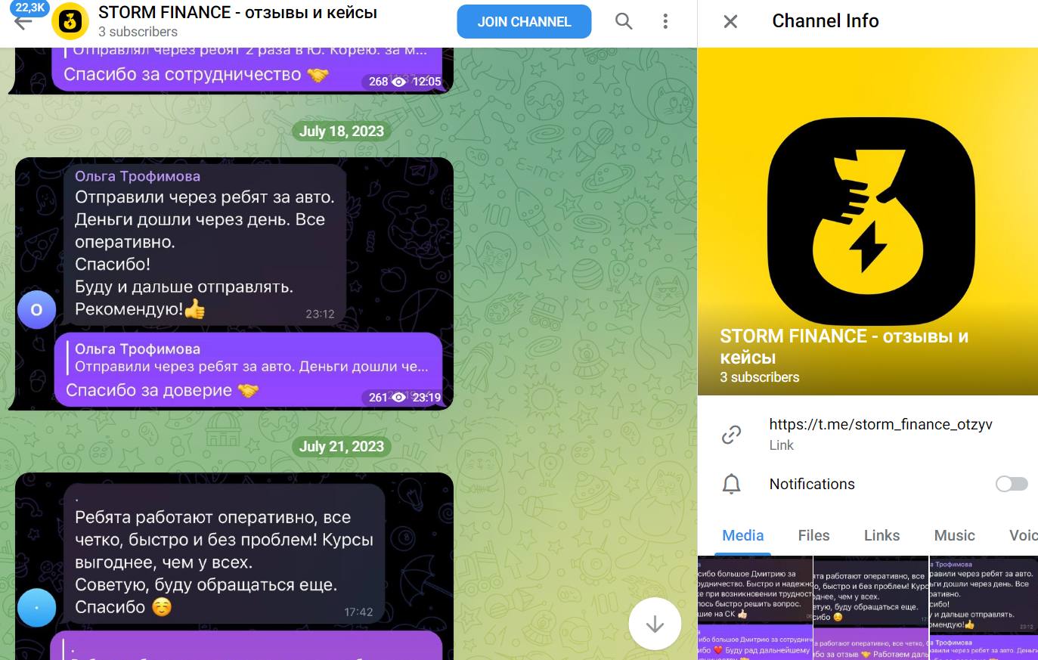Close the Channel Info panel
Screen dimensions: 1038x660
(730, 21)
